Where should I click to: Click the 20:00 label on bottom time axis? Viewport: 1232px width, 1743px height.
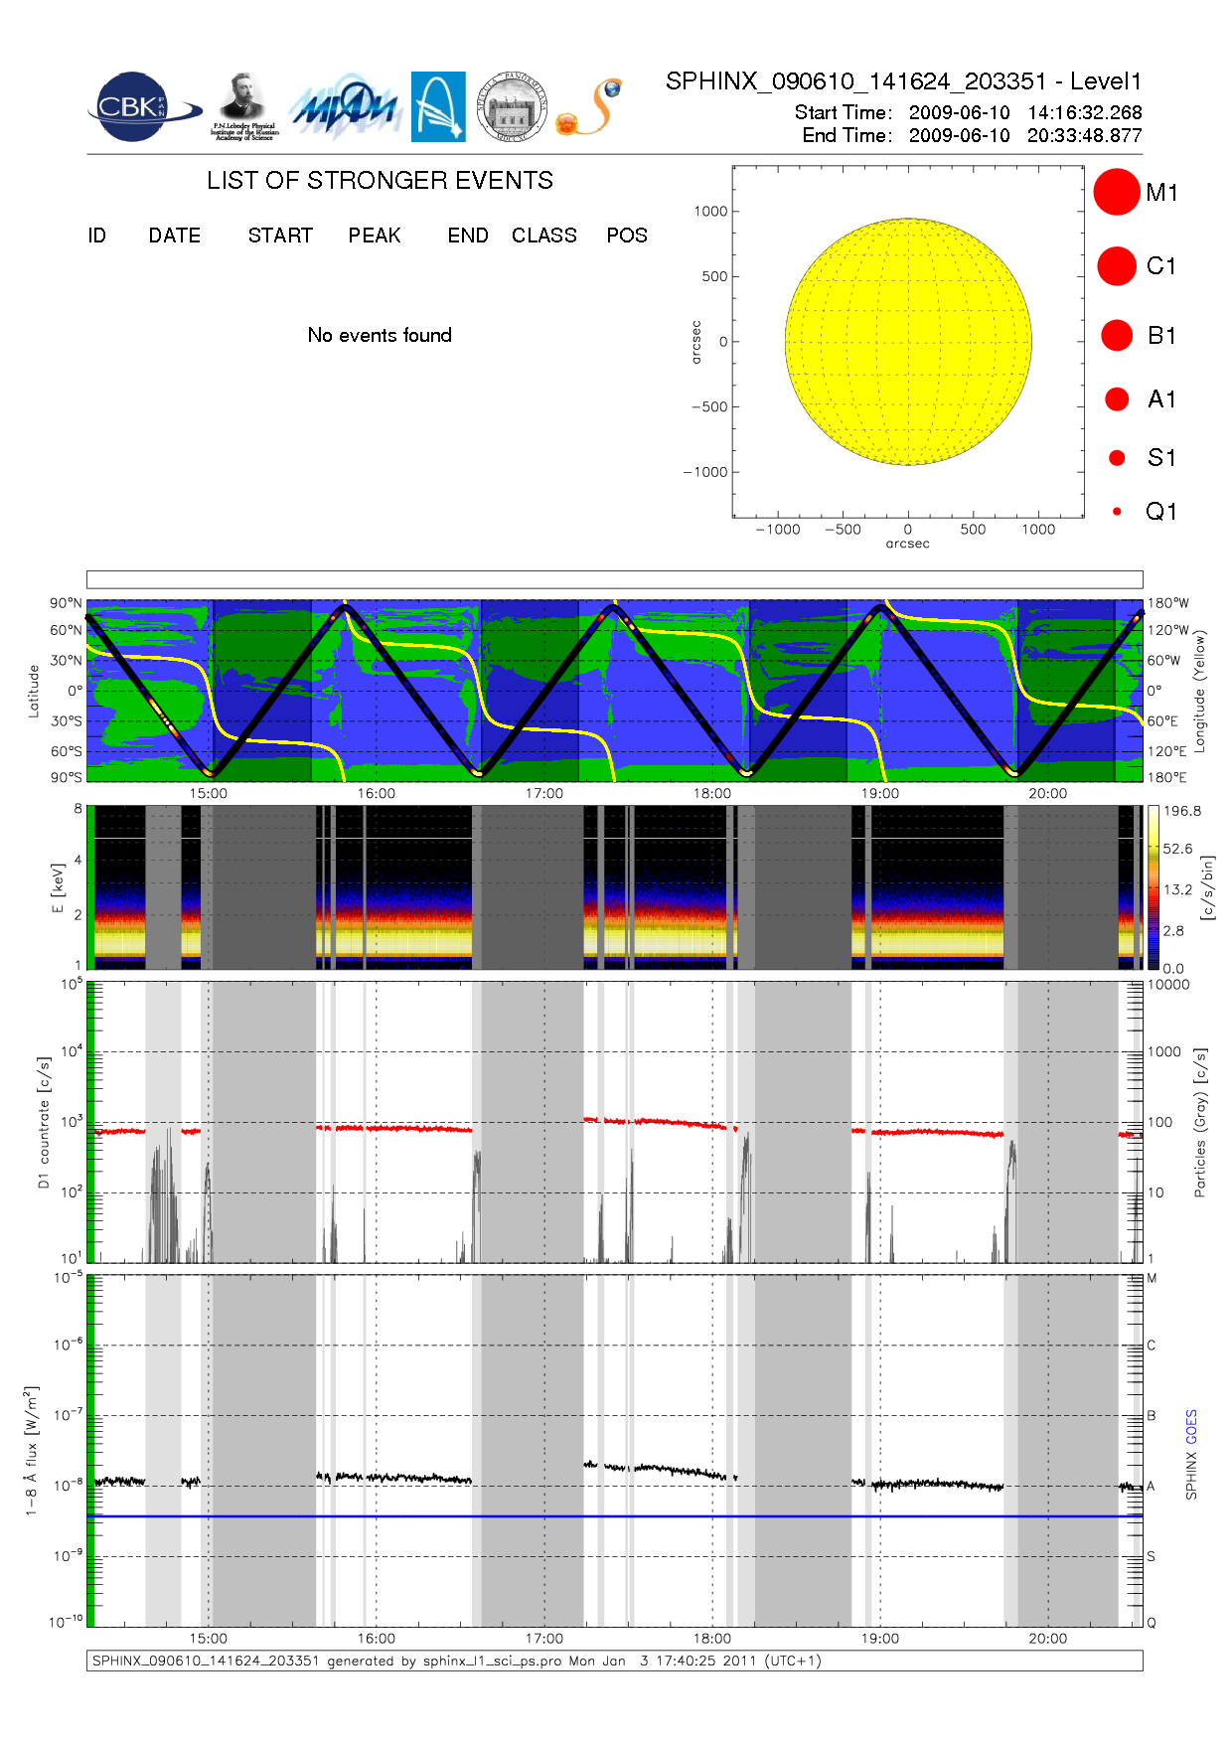[1048, 1639]
